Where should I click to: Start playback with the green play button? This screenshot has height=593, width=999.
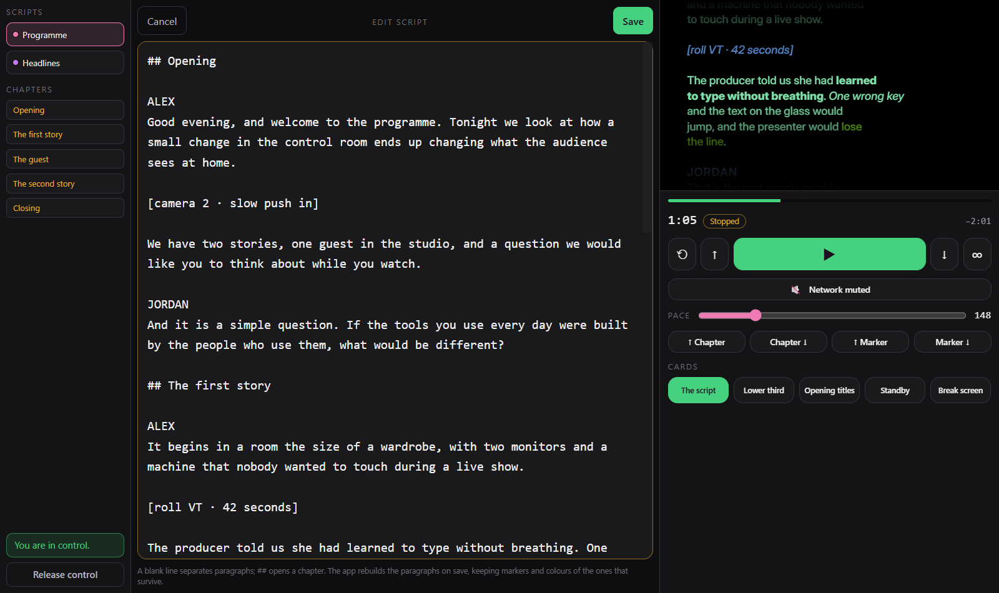click(829, 254)
